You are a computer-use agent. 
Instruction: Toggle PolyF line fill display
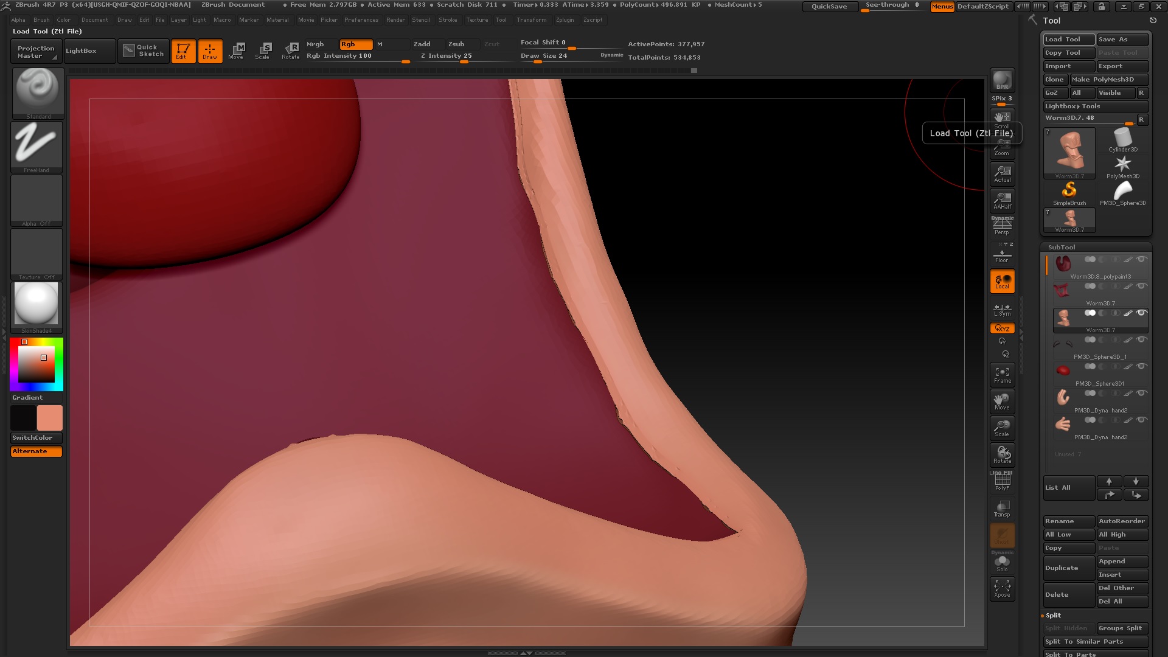tap(1002, 482)
